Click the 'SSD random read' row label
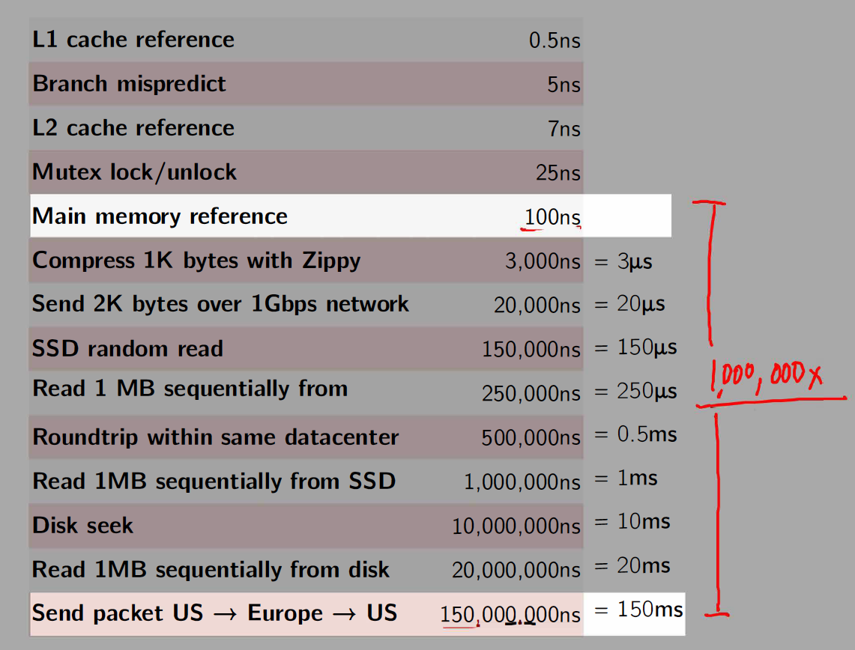 point(127,348)
